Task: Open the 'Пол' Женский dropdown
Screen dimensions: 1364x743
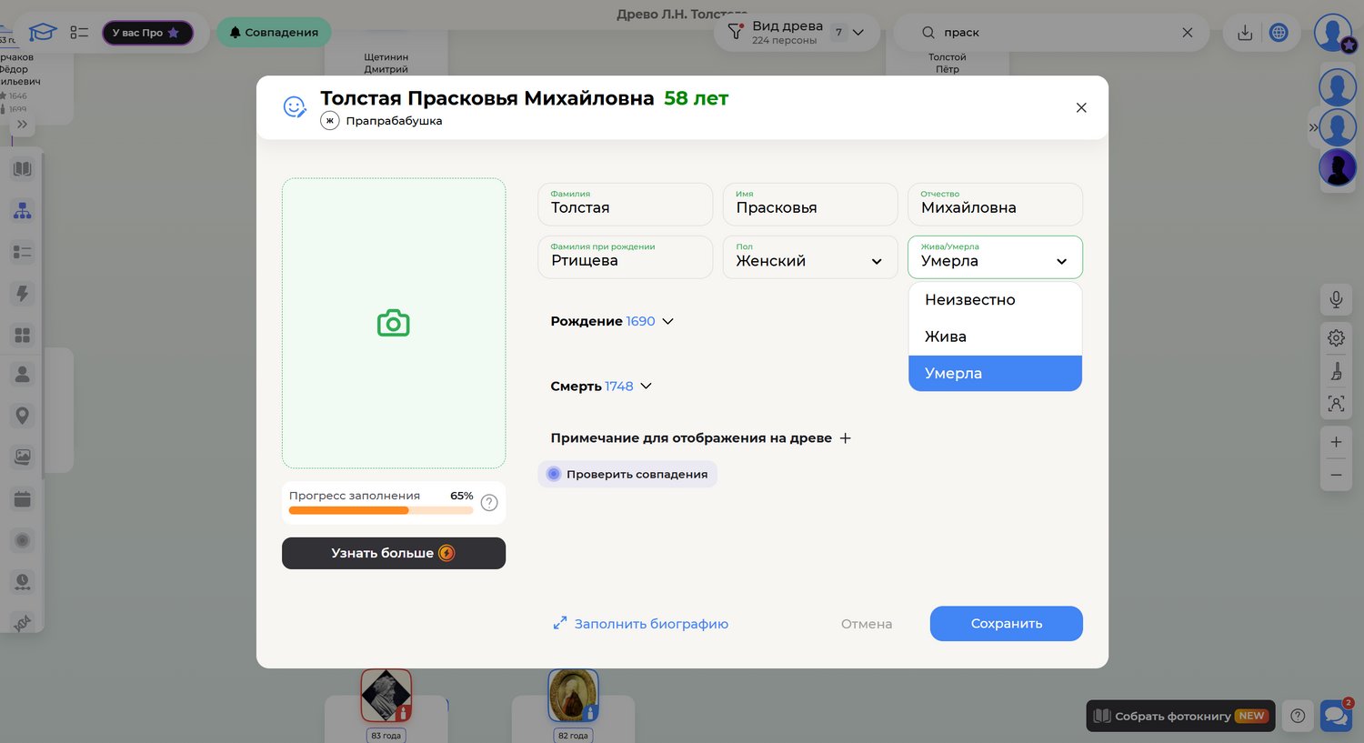Action: click(x=809, y=257)
